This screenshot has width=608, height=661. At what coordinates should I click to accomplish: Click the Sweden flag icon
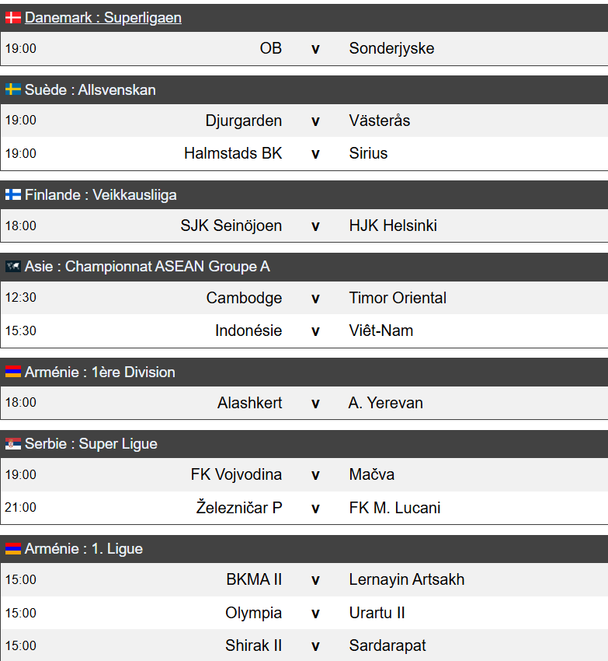click(13, 89)
